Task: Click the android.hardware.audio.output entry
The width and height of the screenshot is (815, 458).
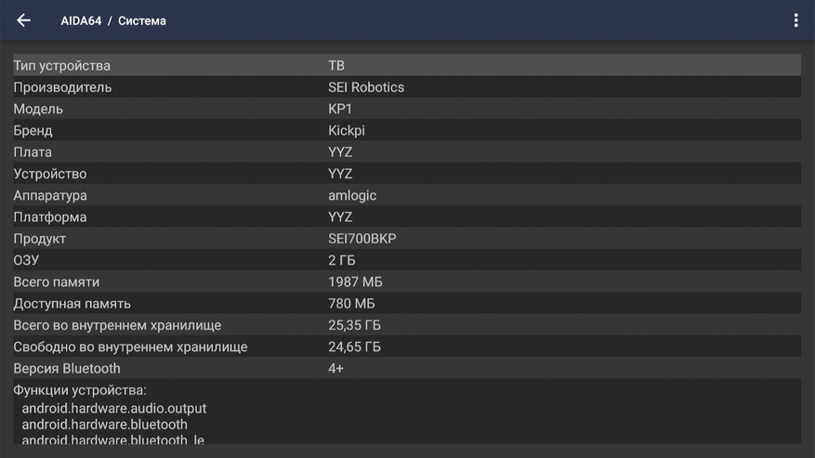Action: (x=114, y=408)
